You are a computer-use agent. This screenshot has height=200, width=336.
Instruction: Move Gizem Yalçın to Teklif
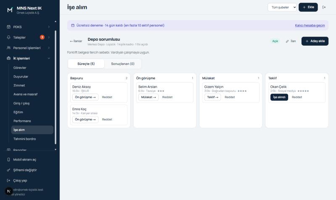click(x=213, y=97)
